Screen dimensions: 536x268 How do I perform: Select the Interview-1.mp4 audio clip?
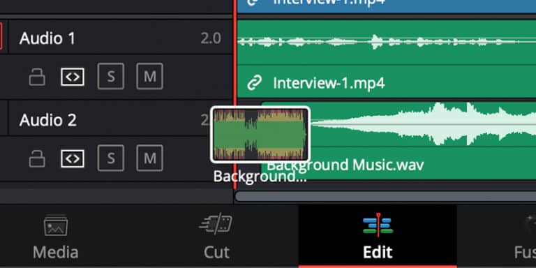point(386,59)
